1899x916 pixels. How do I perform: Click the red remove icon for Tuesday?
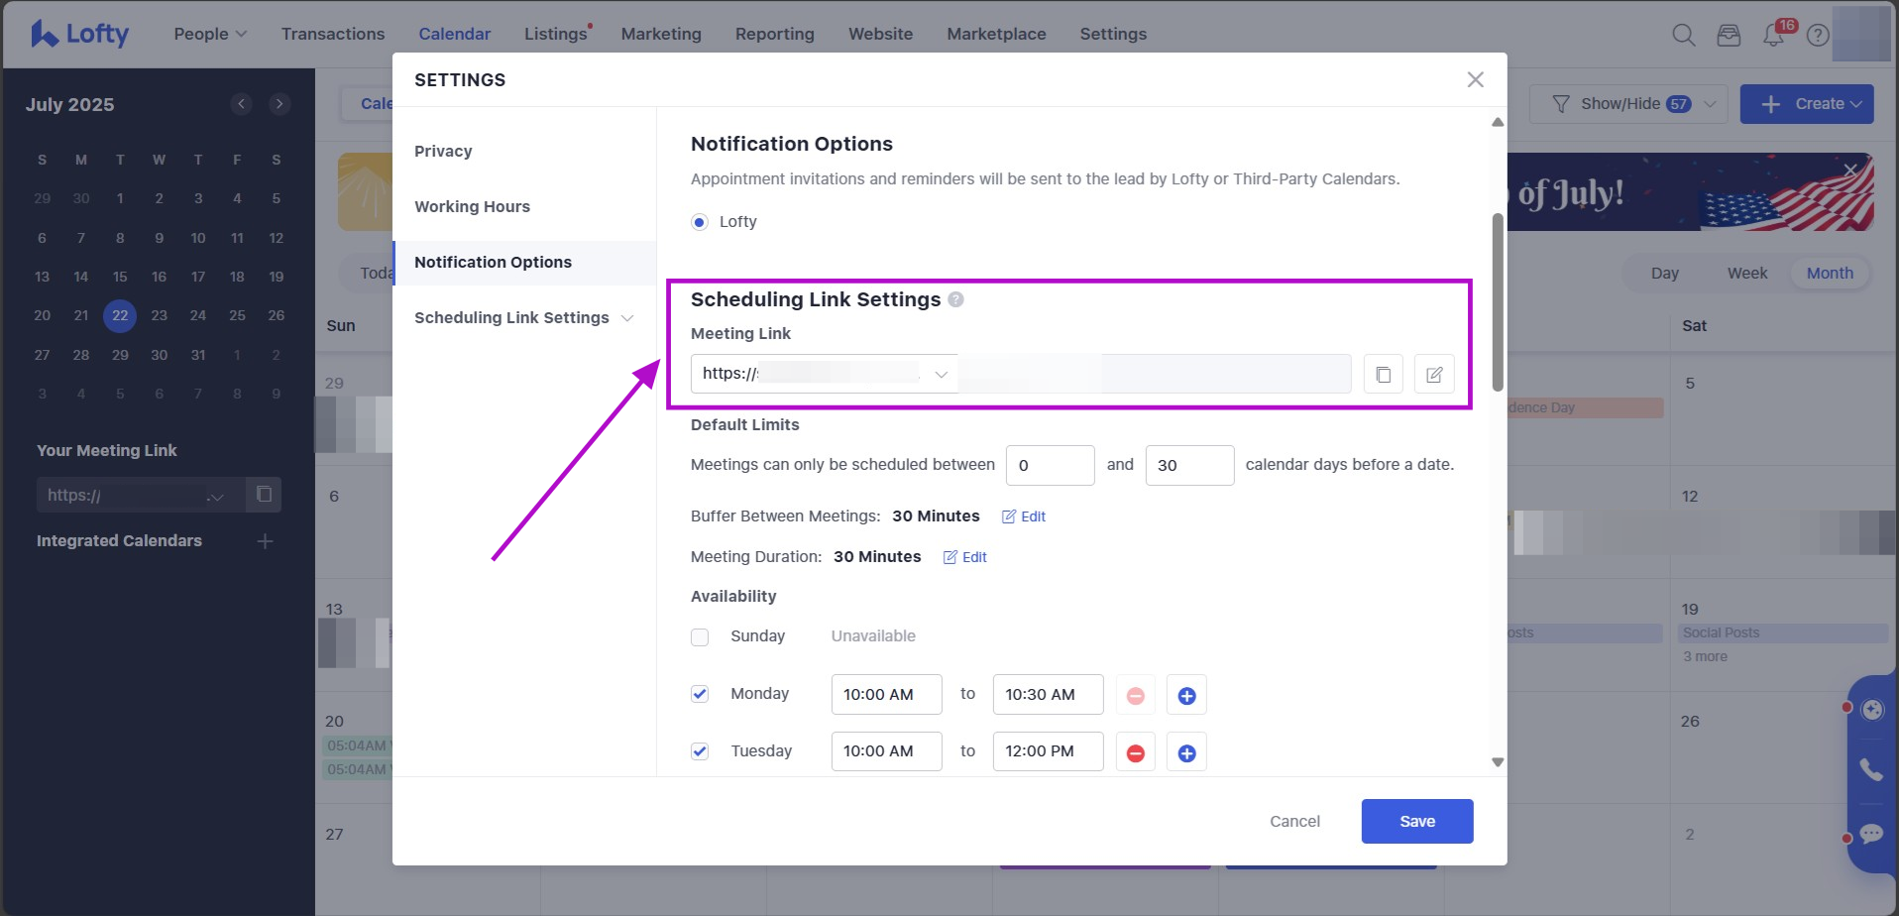tap(1136, 753)
